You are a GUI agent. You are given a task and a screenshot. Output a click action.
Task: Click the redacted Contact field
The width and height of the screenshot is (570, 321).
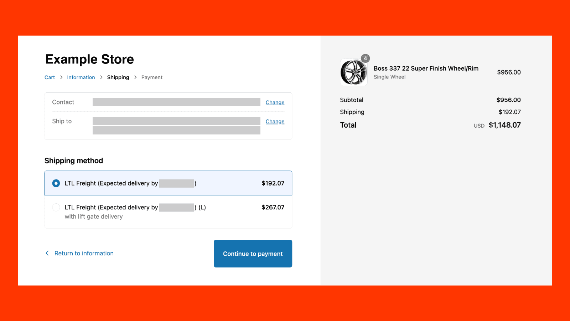[x=176, y=102]
